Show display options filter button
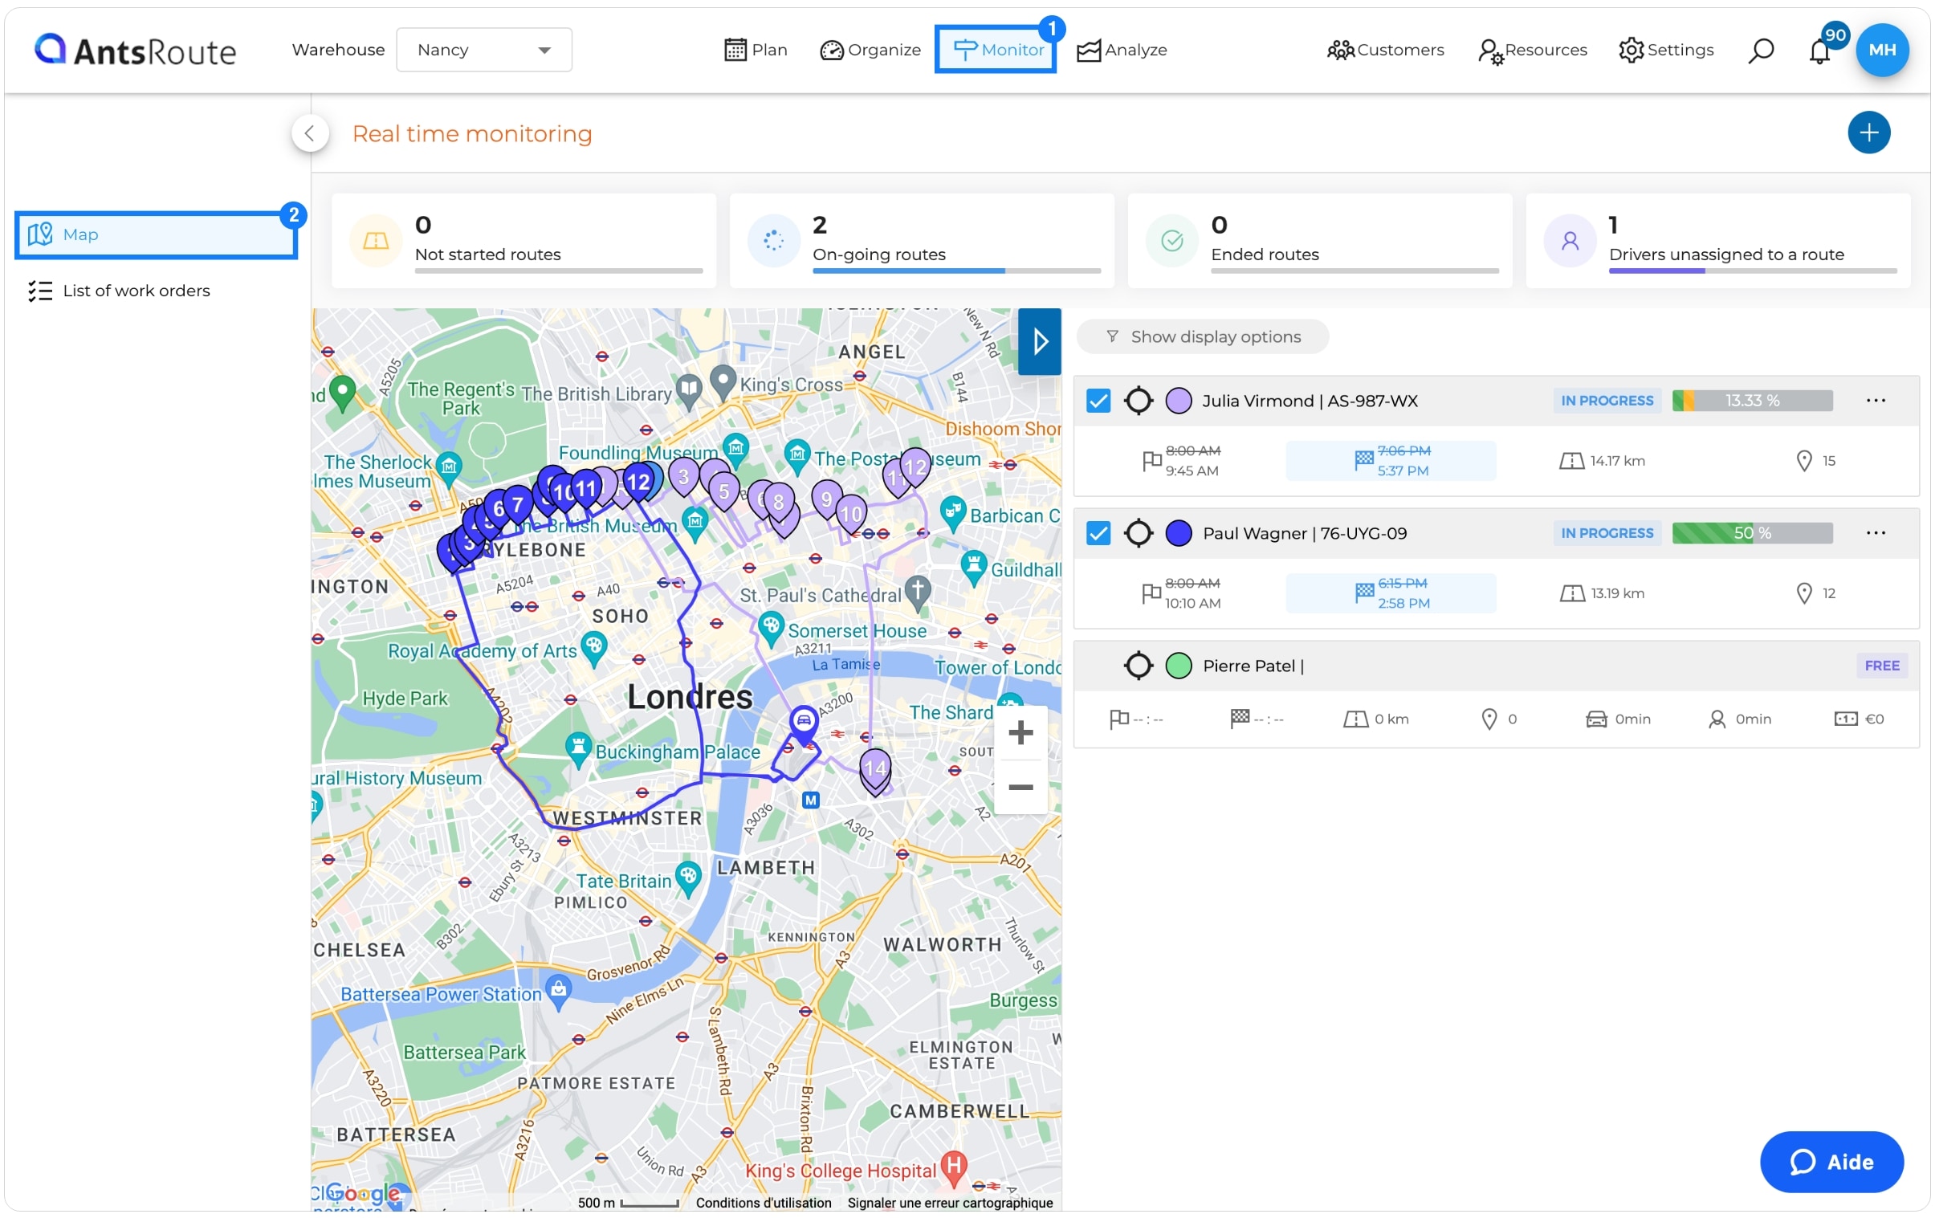This screenshot has width=1935, height=1218. 1202,336
